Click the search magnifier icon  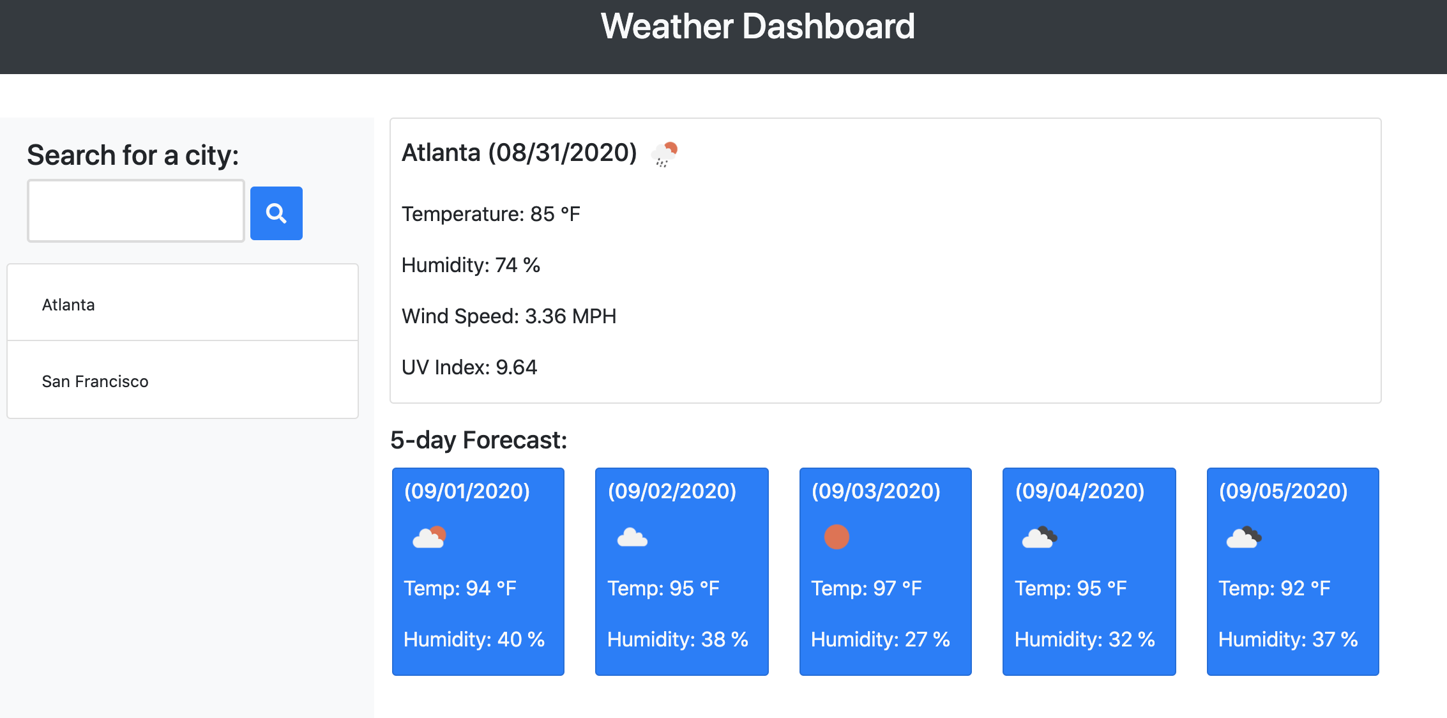click(277, 213)
